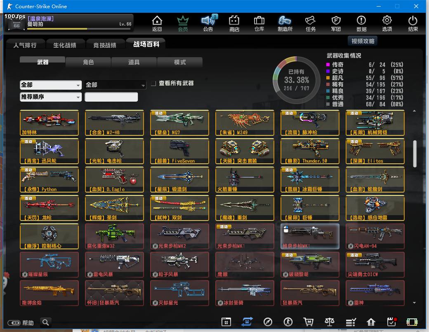The image size is (429, 332).
Task: Select the 模式 sub-tab
Action: (x=180, y=62)
